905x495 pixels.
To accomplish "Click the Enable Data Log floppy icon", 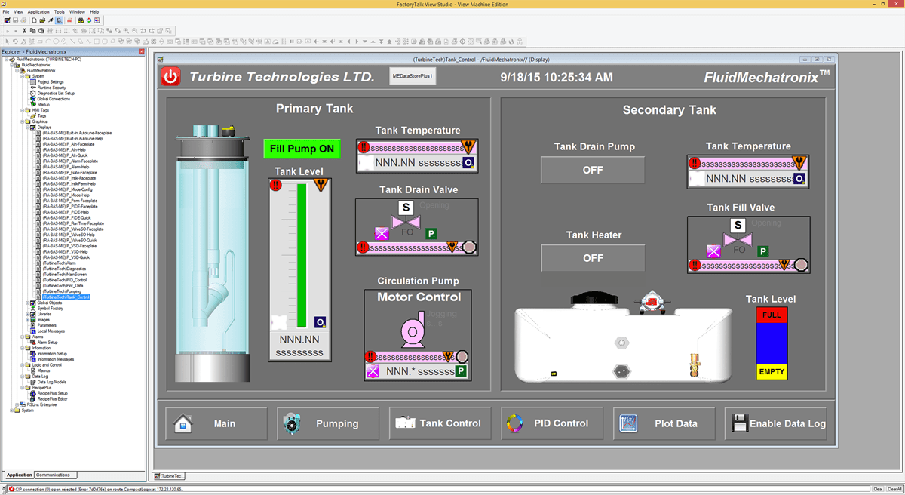I will pos(740,423).
